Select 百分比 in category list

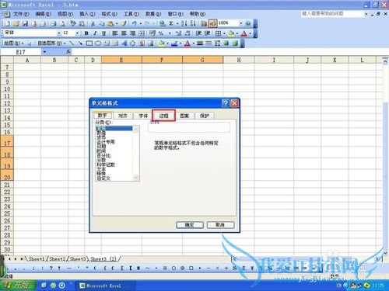(x=103, y=155)
